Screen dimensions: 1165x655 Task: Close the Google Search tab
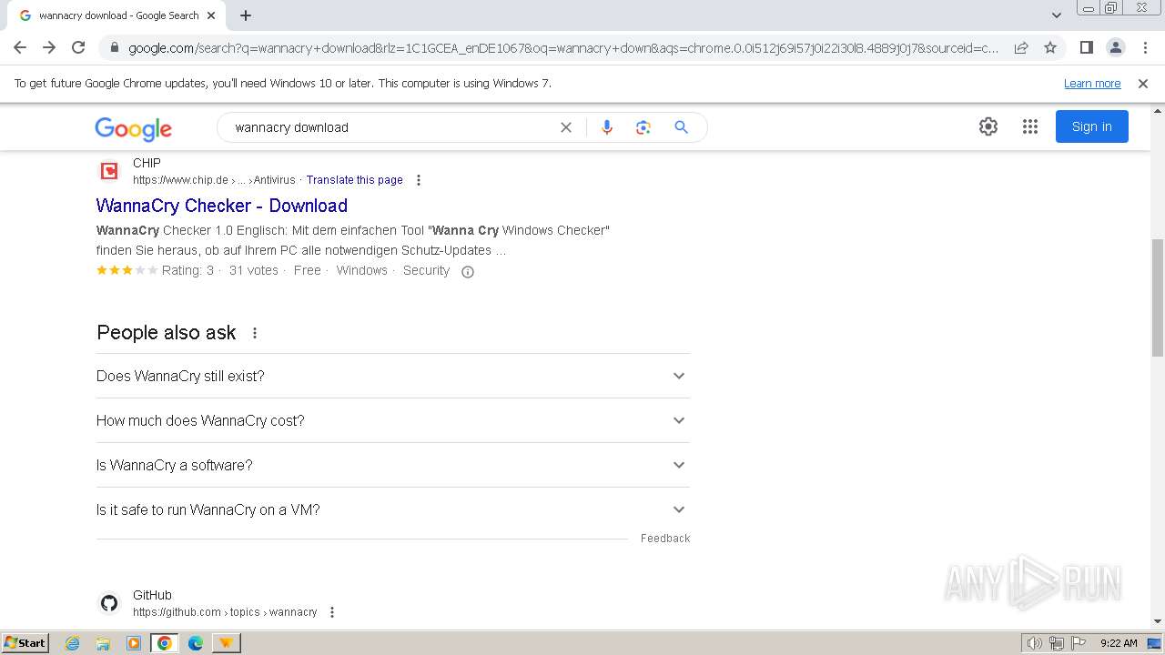211,15
